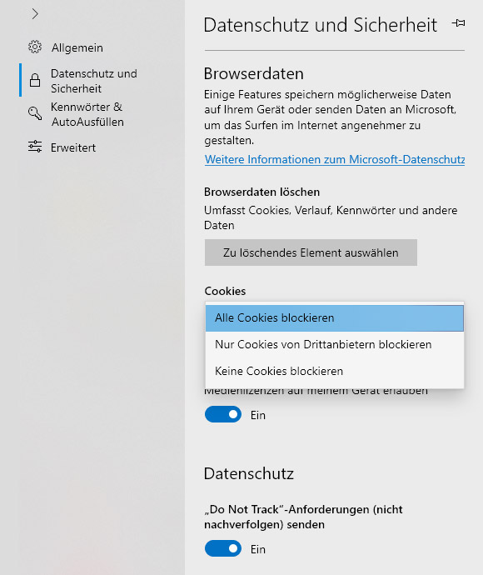483x575 pixels.
Task: Click the Datenschutz und Sicherheit page heading
Action: [x=321, y=25]
